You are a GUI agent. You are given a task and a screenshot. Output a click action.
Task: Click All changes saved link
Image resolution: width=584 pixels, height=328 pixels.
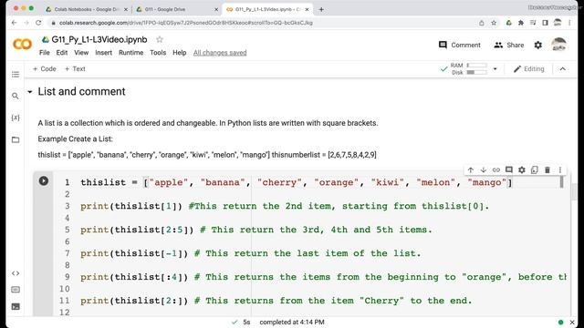pyautogui.click(x=220, y=53)
